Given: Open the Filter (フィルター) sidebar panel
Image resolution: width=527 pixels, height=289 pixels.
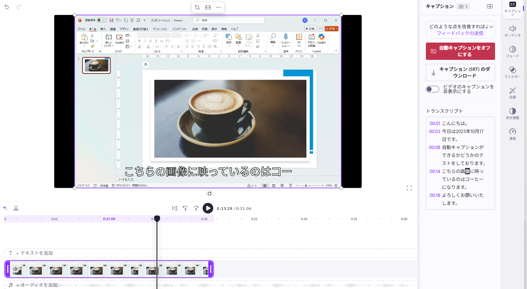Looking at the screenshot, I should [x=513, y=72].
